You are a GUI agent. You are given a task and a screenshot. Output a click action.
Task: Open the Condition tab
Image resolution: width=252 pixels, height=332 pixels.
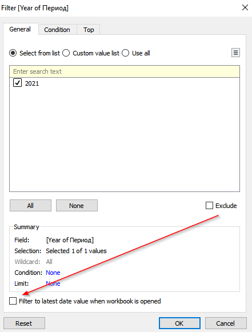pyautogui.click(x=57, y=30)
